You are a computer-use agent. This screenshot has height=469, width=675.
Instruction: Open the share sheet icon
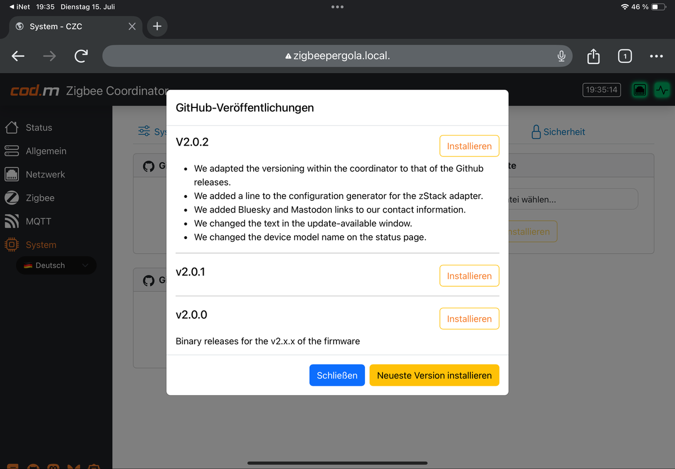(593, 56)
